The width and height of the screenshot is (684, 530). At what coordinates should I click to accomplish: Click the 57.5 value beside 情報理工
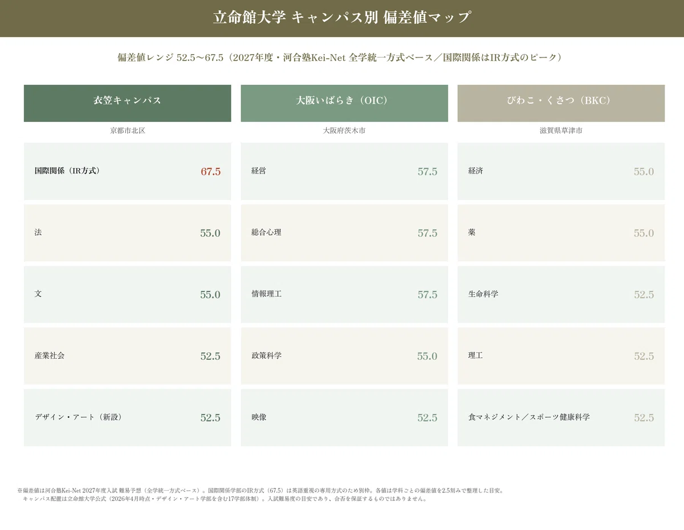click(427, 294)
